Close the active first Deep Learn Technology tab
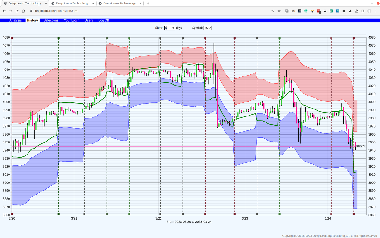 45,3
